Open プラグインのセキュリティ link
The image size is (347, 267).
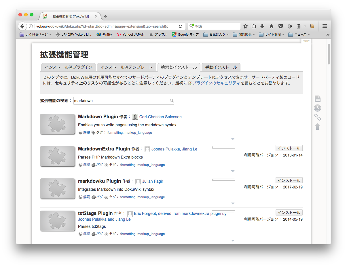(216, 83)
